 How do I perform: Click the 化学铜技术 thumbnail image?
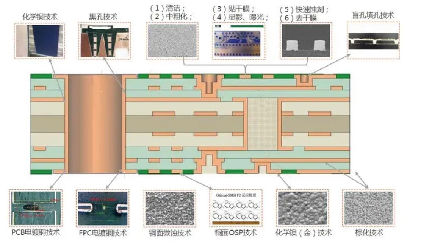[x=39, y=41]
